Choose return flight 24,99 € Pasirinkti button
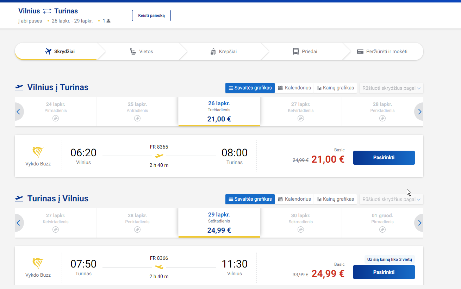Screen dimensions: 461x289 tap(384, 272)
